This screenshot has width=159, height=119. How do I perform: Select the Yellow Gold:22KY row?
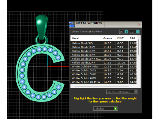(x=103, y=62)
